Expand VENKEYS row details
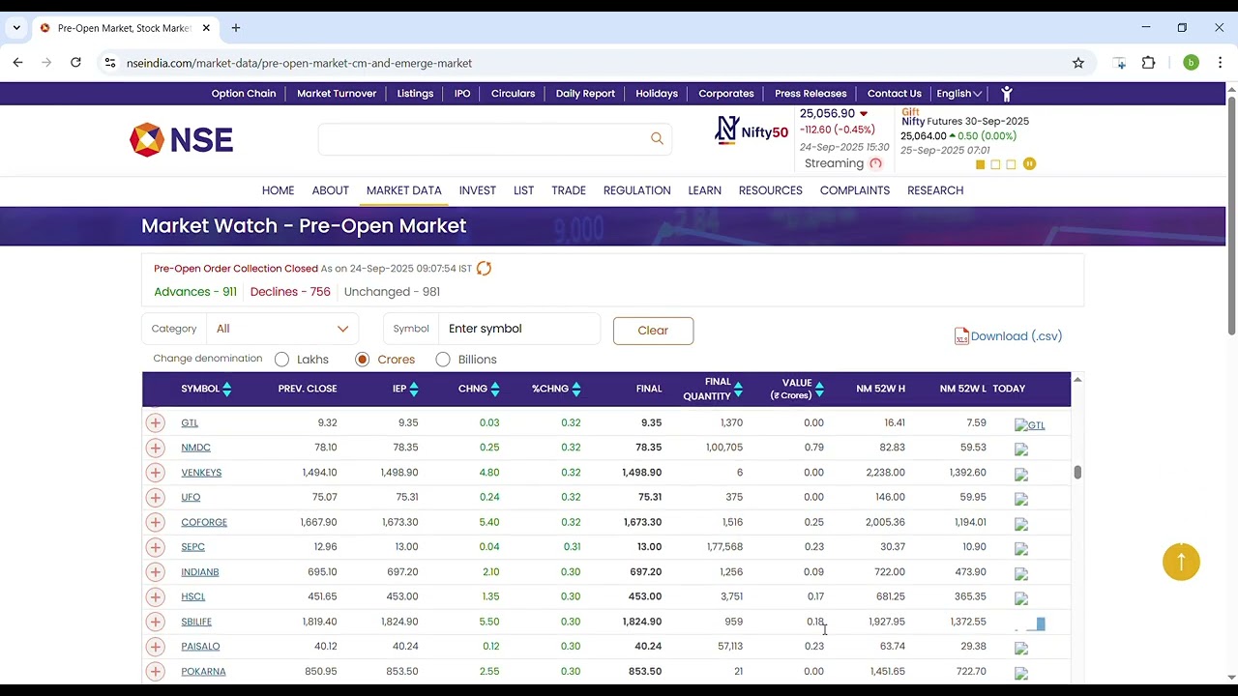Image resolution: width=1238 pixels, height=696 pixels. point(156,473)
